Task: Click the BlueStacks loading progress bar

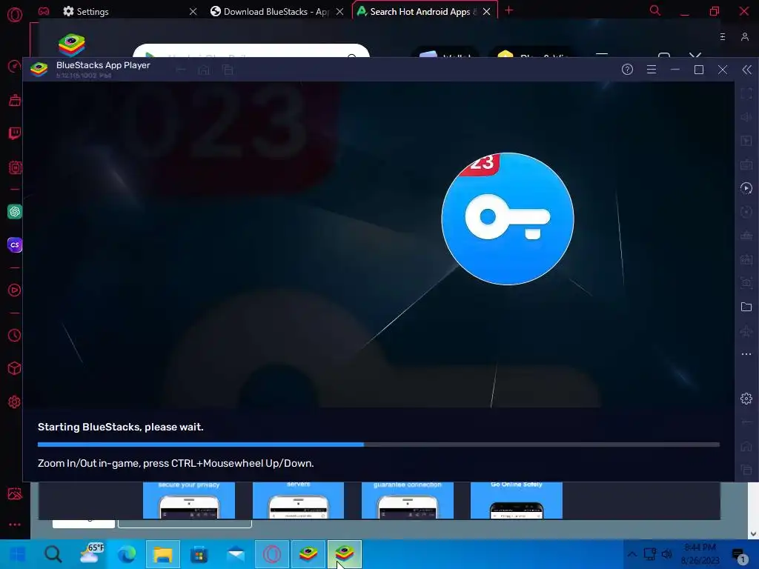Action: pos(379,445)
